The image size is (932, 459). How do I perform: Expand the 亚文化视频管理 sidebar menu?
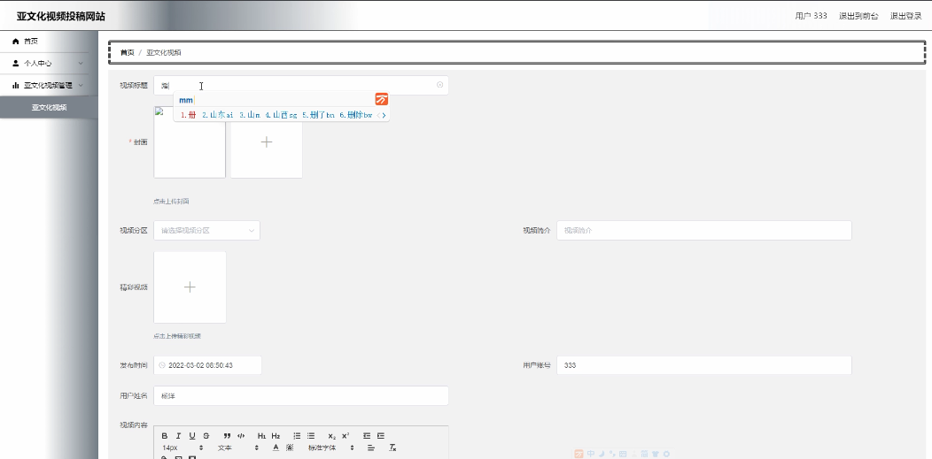click(x=49, y=85)
